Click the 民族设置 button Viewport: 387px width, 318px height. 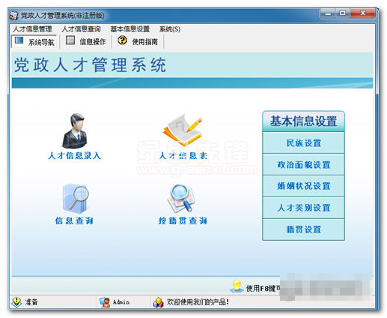coord(303,143)
